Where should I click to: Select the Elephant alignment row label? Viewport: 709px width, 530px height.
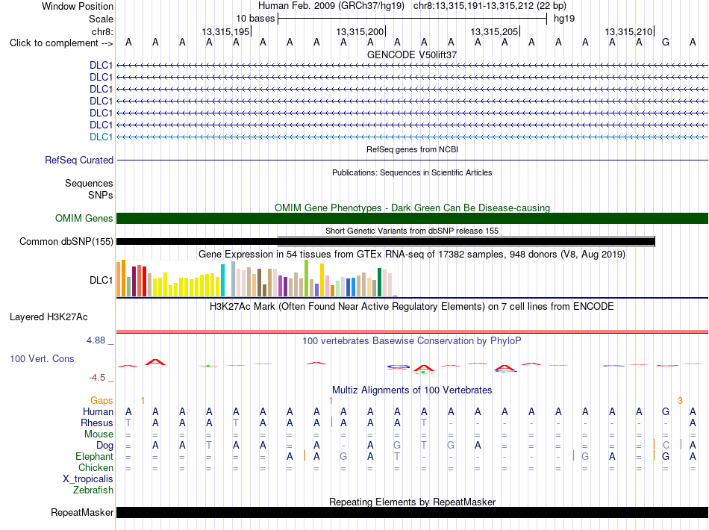[x=95, y=457]
